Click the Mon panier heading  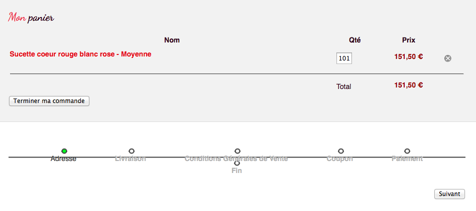pyautogui.click(x=31, y=17)
